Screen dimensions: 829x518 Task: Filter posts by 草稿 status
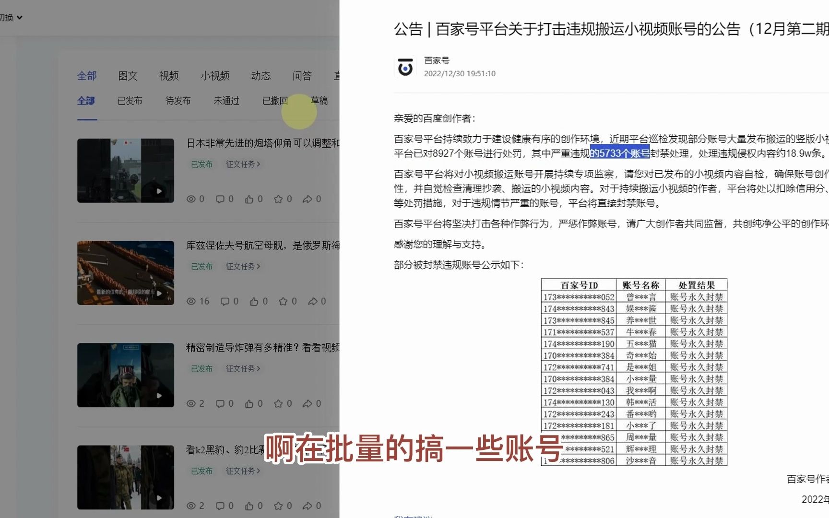(x=319, y=101)
